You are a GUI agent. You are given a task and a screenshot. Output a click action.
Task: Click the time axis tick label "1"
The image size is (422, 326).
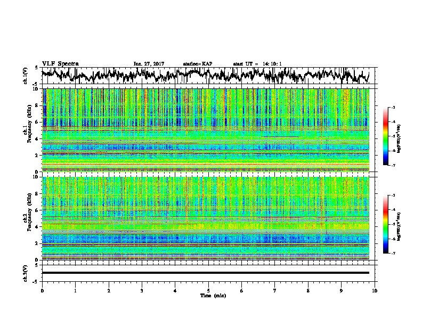75,291
